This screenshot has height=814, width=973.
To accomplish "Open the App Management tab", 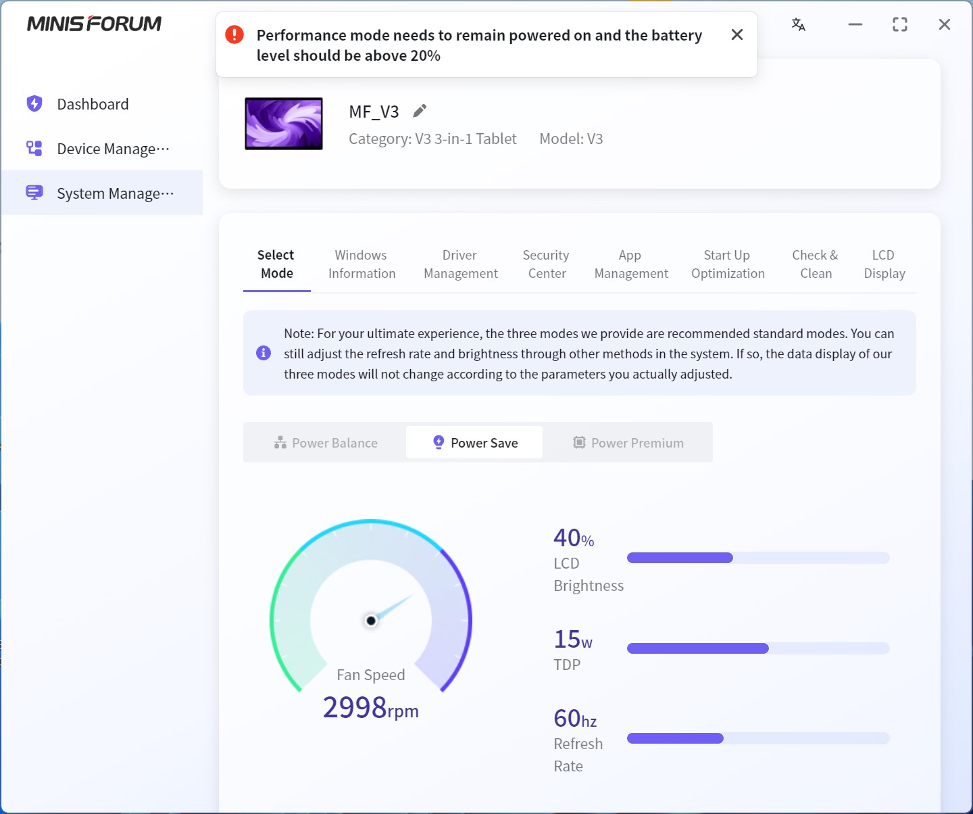I will [630, 264].
